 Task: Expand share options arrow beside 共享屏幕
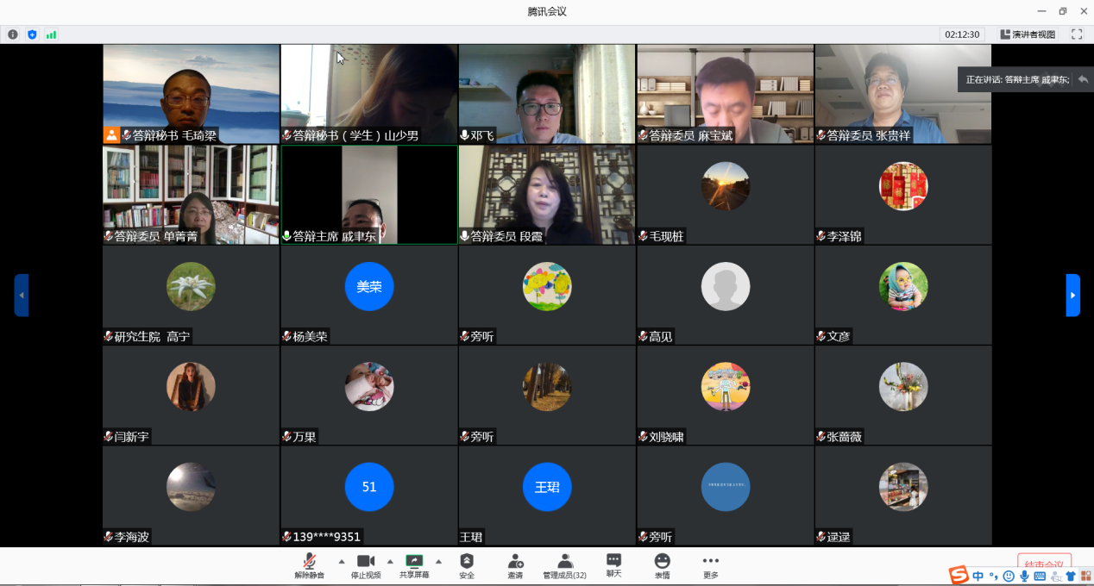(x=438, y=561)
